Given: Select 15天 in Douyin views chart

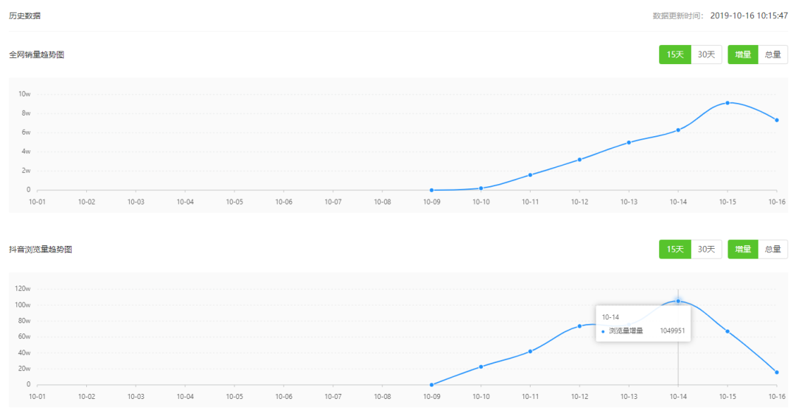Looking at the screenshot, I should pos(674,250).
